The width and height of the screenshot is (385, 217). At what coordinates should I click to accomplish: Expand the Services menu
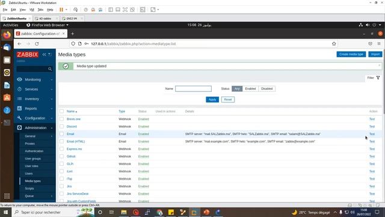(35, 89)
